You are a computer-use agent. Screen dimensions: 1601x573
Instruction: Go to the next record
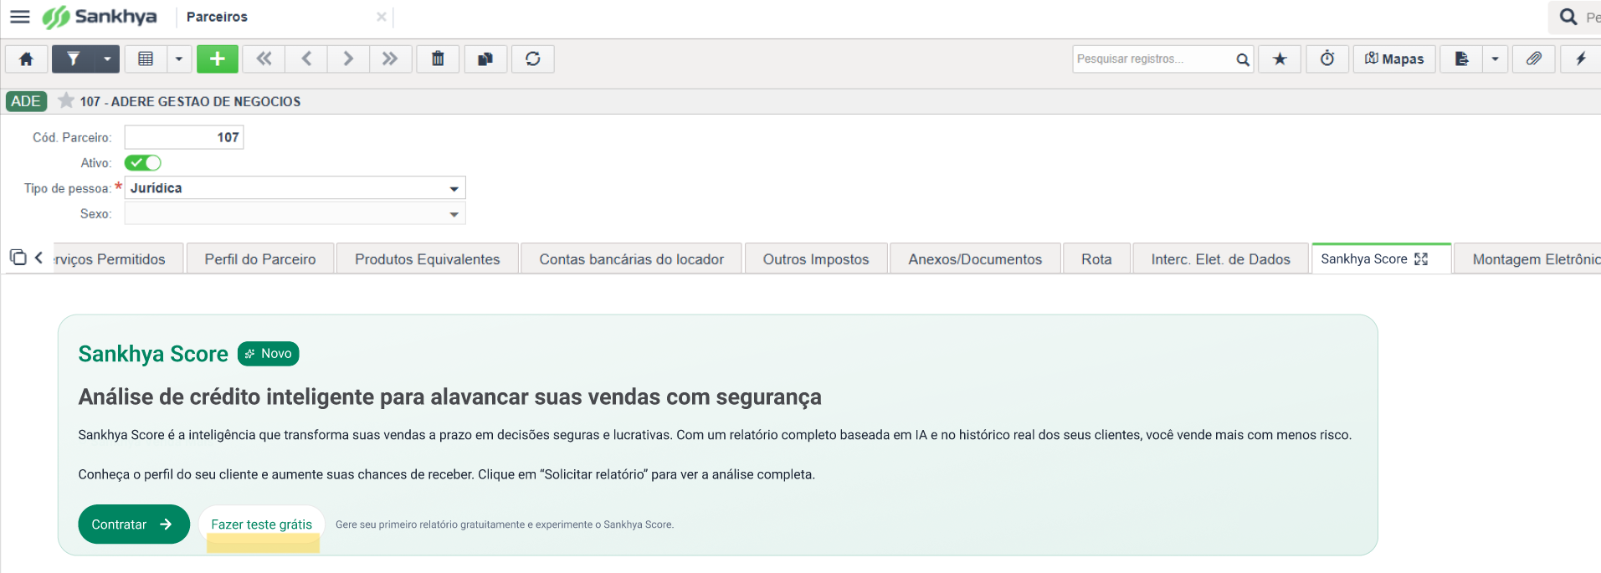point(348,59)
